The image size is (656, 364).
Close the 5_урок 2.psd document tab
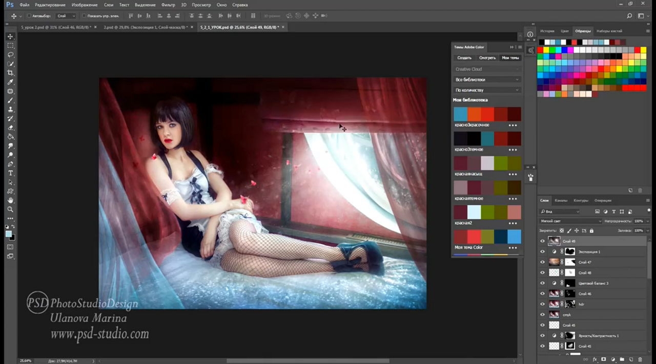click(x=96, y=27)
